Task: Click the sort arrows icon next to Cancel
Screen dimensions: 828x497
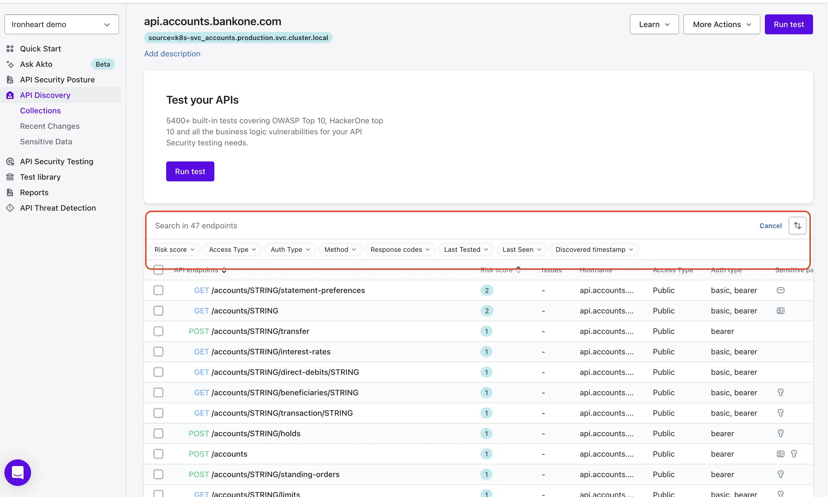Action: pos(797,226)
